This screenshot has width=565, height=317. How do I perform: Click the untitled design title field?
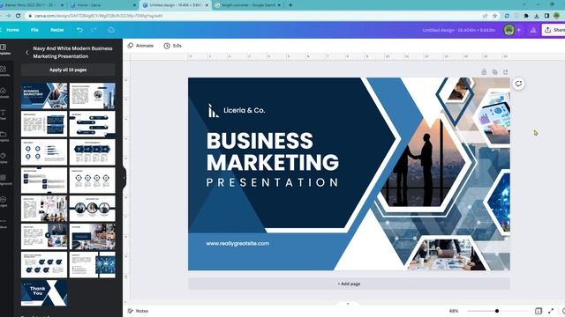tap(459, 30)
